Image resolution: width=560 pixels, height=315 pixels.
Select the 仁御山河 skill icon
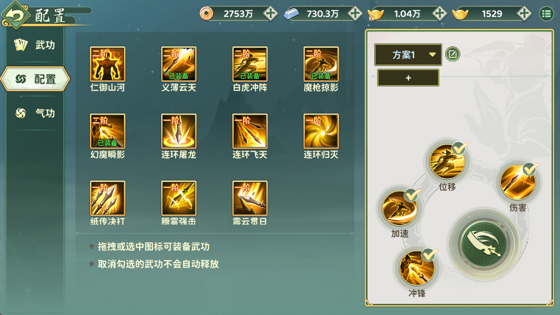click(108, 64)
